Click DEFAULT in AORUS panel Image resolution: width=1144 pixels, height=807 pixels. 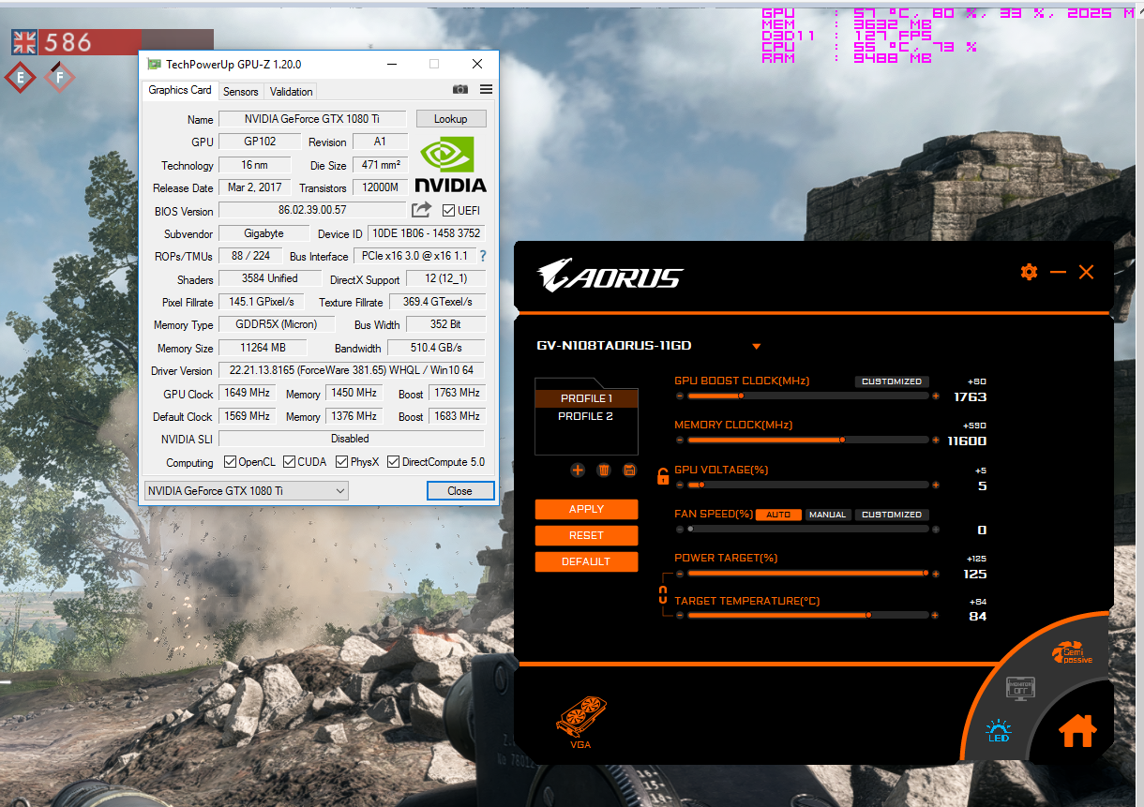(587, 561)
